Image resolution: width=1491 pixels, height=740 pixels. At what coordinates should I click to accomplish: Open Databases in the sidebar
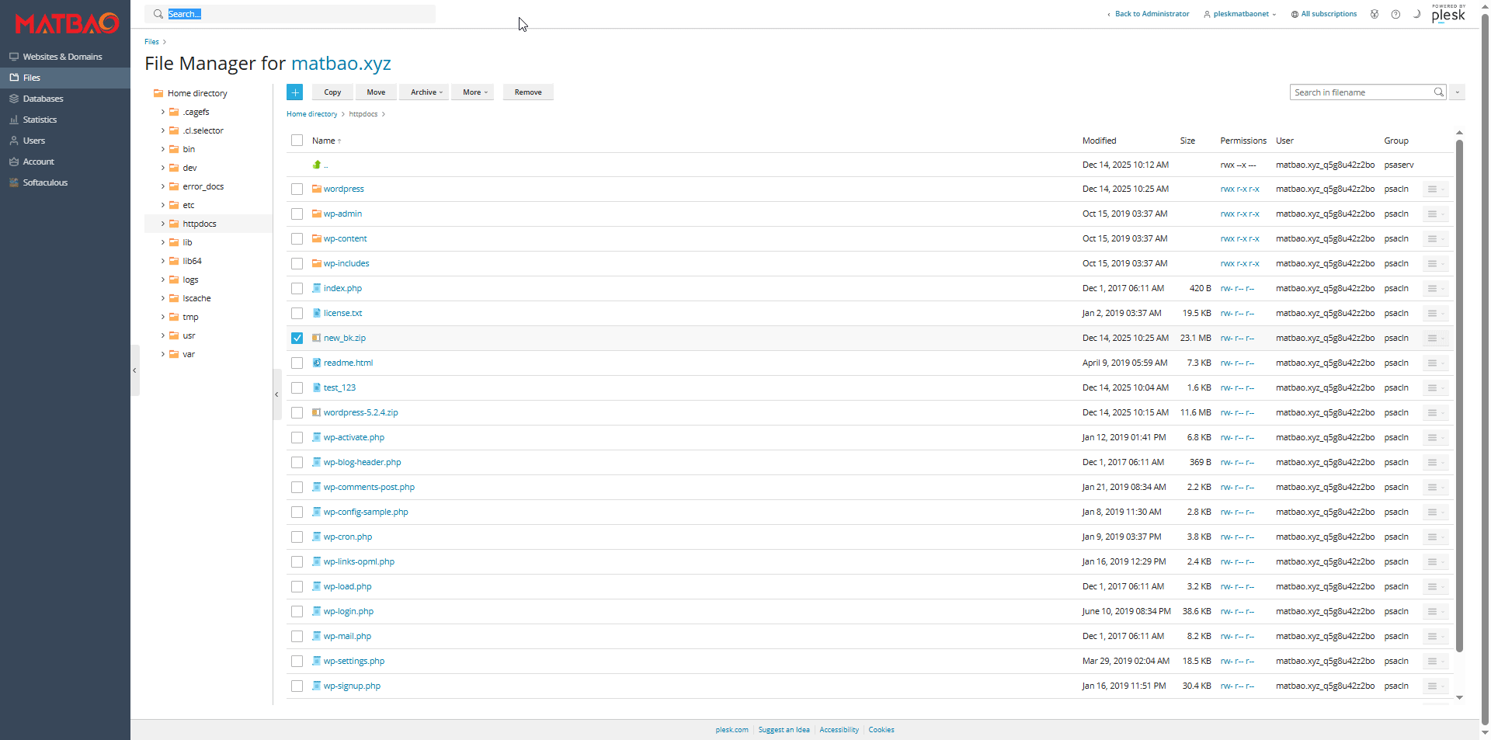pos(43,99)
